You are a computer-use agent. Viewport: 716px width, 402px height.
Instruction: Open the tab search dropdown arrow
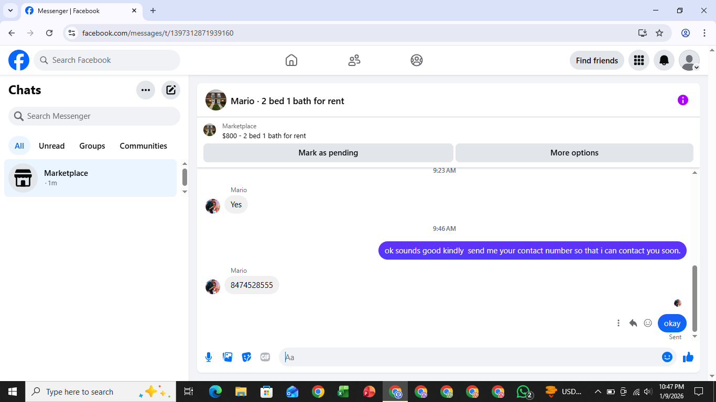[10, 10]
